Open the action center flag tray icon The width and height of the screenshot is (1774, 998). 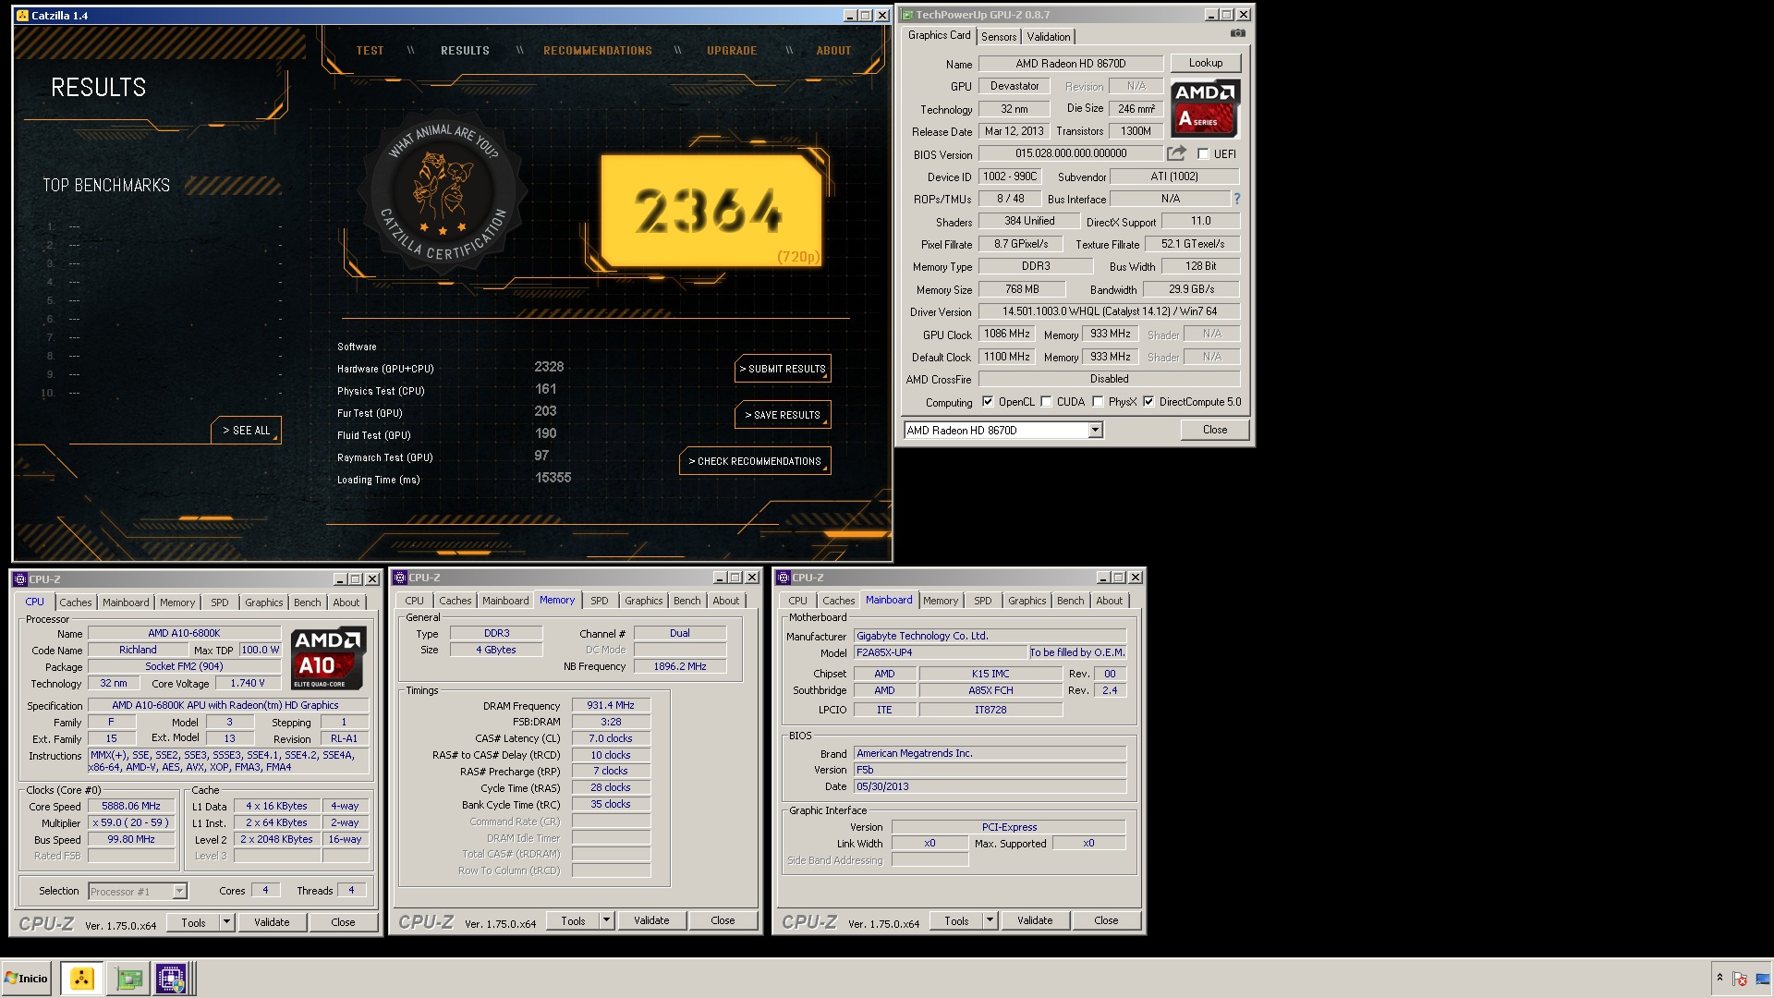(x=1740, y=979)
